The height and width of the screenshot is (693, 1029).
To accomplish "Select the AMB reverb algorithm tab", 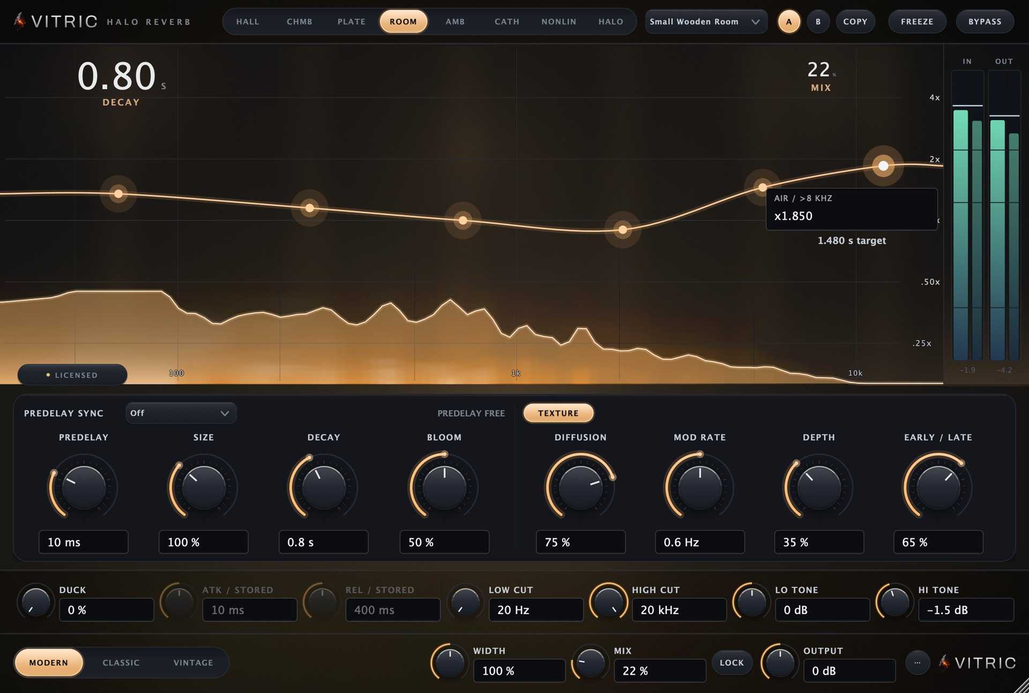I will (455, 21).
